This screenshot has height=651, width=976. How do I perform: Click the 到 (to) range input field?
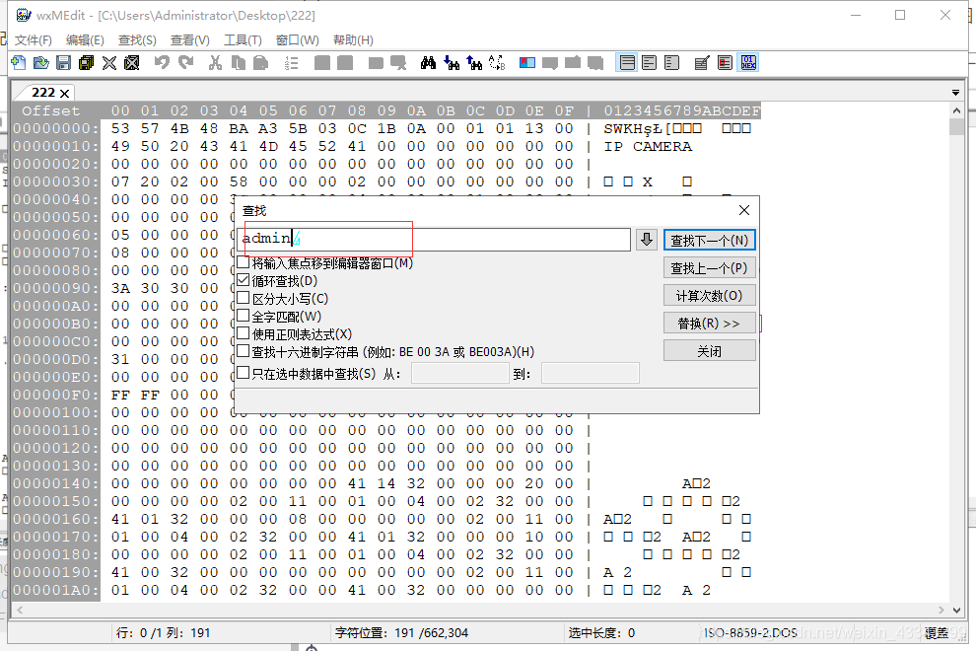tap(591, 373)
